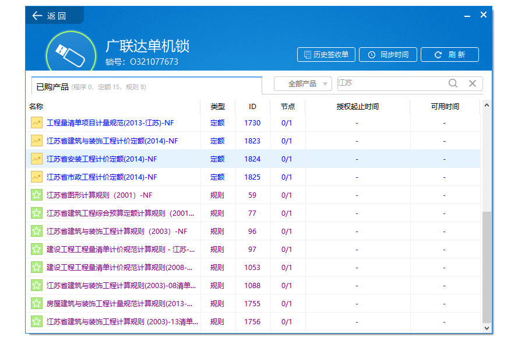Image resolution: width=511 pixels, height=340 pixels.
Task: Select 江苏省市政工程计价定额(2014)-NF
Action: [102, 177]
